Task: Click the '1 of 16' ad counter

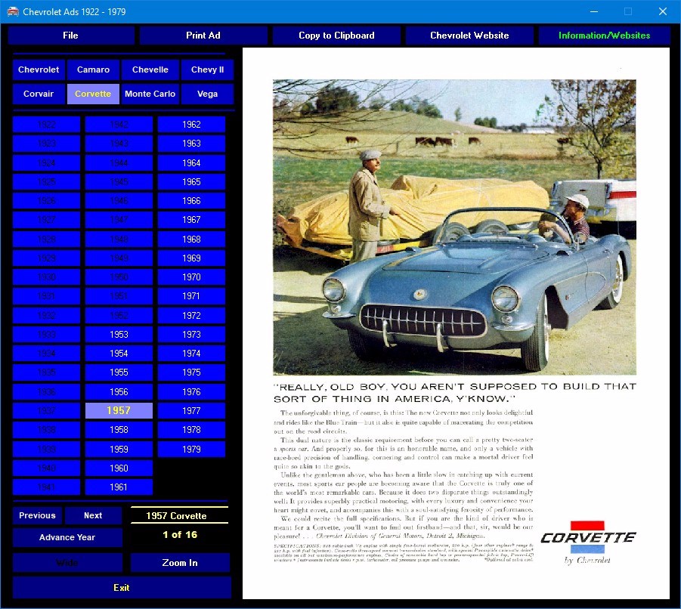Action: pos(180,535)
